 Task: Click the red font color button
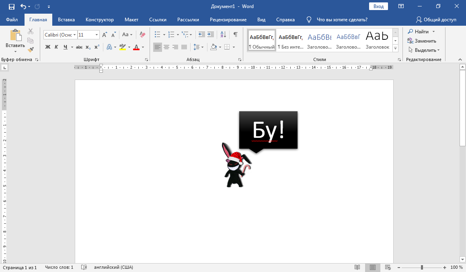[136, 47]
